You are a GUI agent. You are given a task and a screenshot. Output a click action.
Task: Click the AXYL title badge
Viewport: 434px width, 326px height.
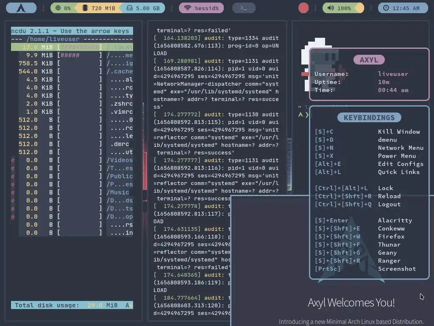[369, 59]
